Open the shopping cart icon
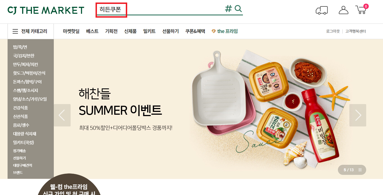 tap(361, 10)
